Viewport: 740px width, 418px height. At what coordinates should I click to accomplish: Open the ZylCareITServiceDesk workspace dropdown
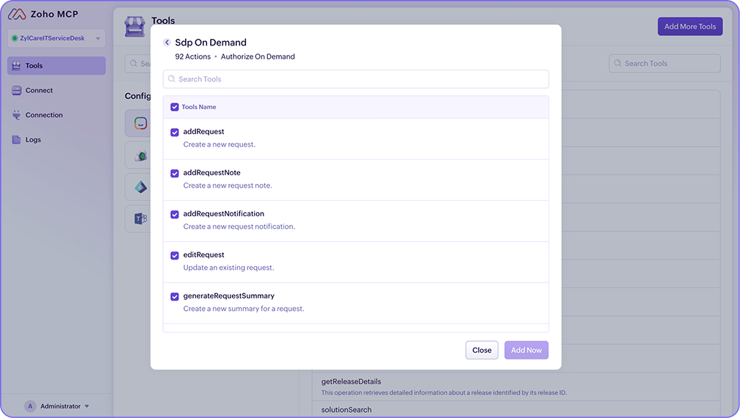56,38
